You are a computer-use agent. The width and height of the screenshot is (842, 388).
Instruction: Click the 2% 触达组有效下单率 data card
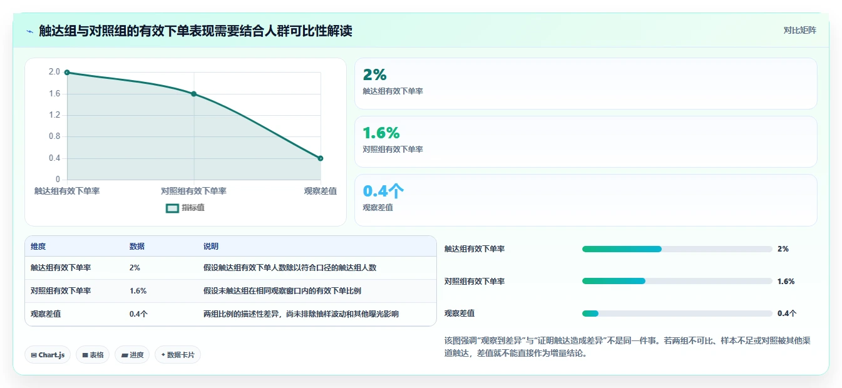click(x=585, y=84)
